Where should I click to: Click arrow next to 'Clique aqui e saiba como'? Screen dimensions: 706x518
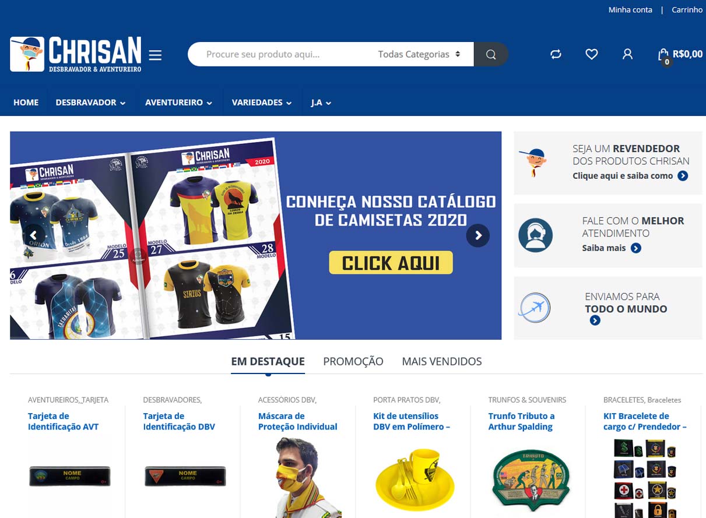[x=683, y=176]
